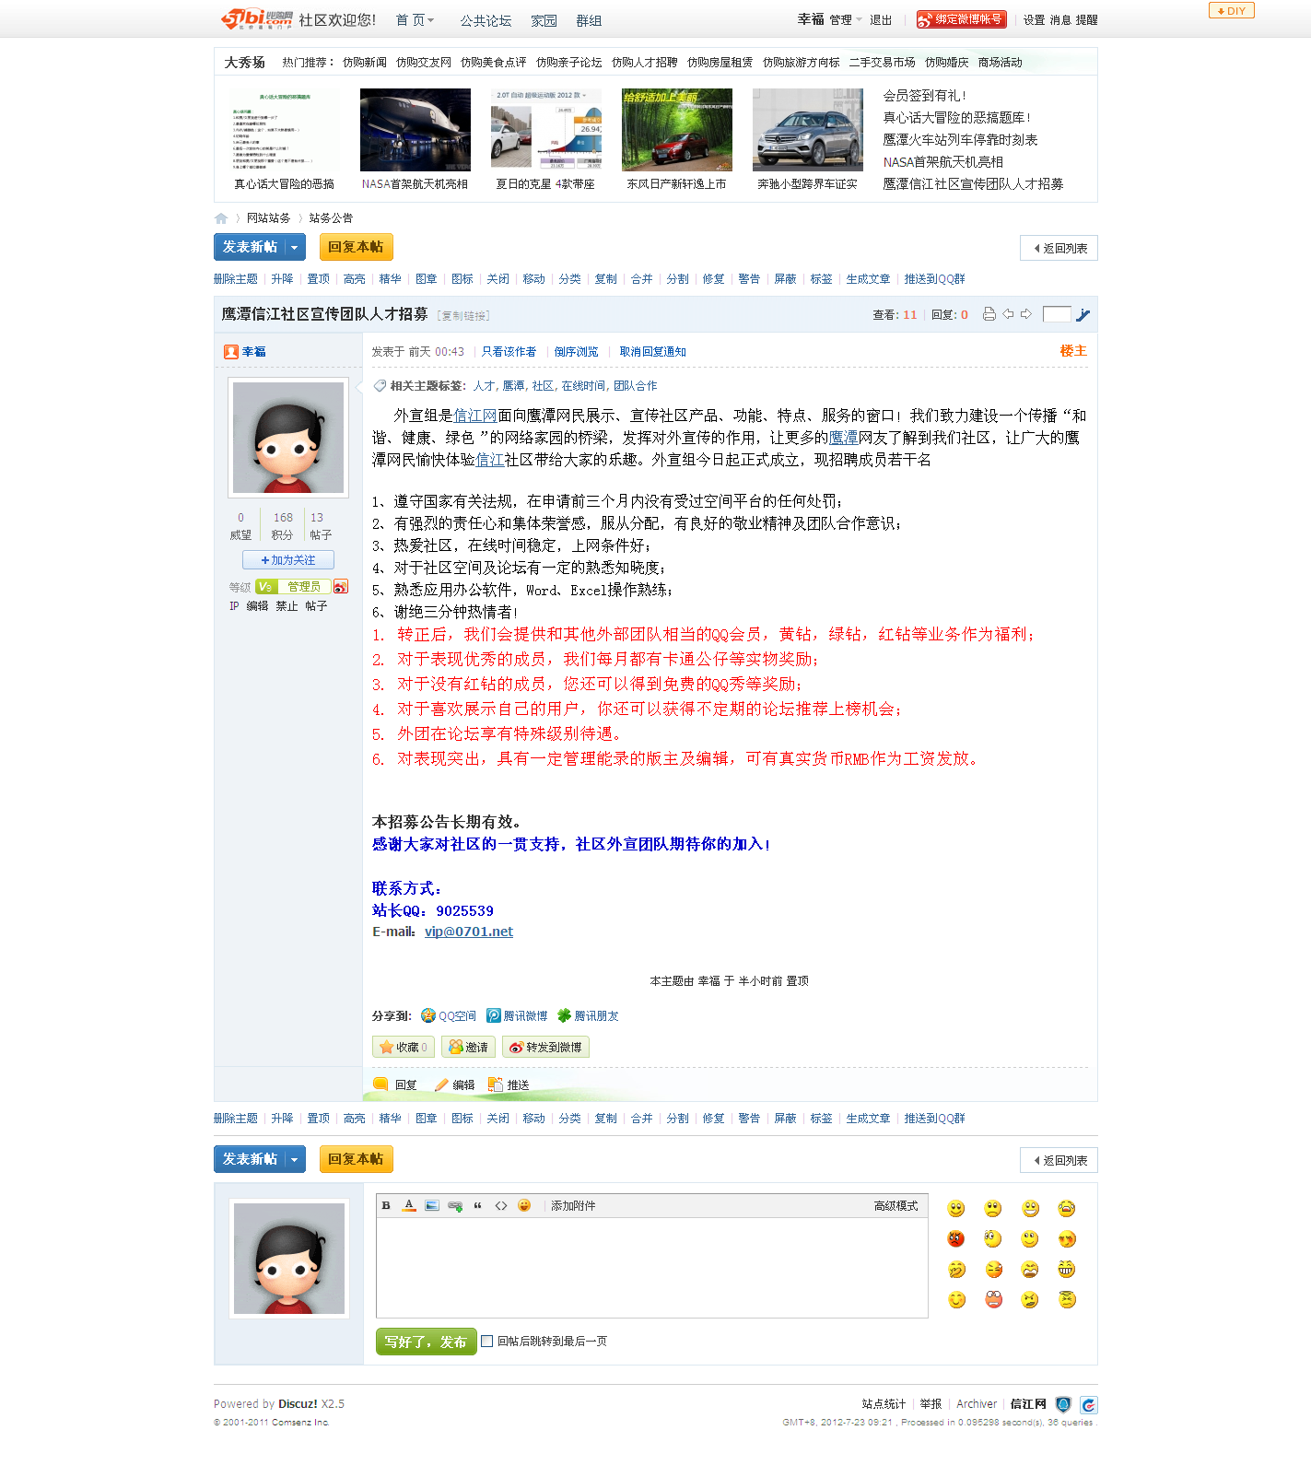This screenshot has height=1477, width=1311.
Task: Open 消息 in the top bar
Action: click(1060, 20)
